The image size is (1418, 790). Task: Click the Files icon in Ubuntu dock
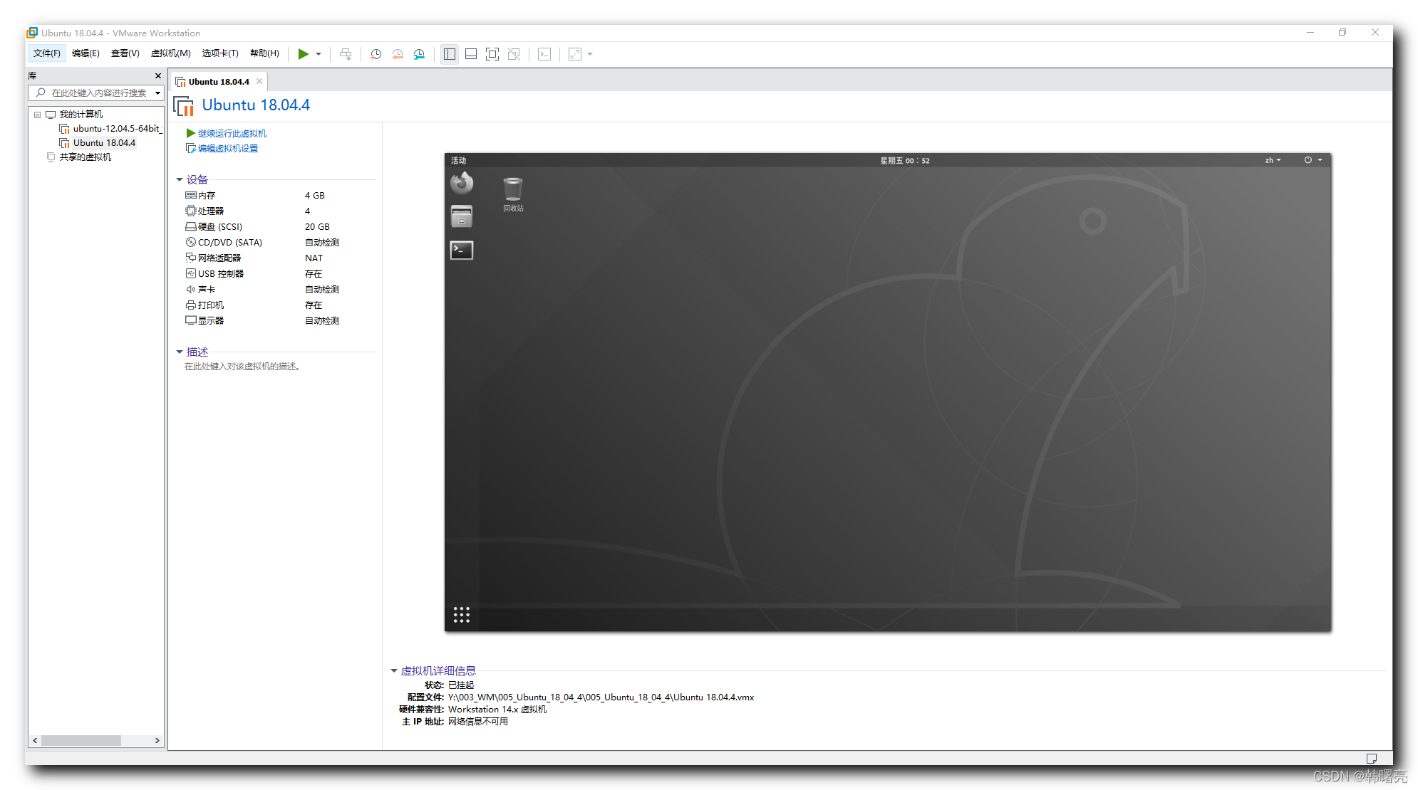[x=462, y=216]
